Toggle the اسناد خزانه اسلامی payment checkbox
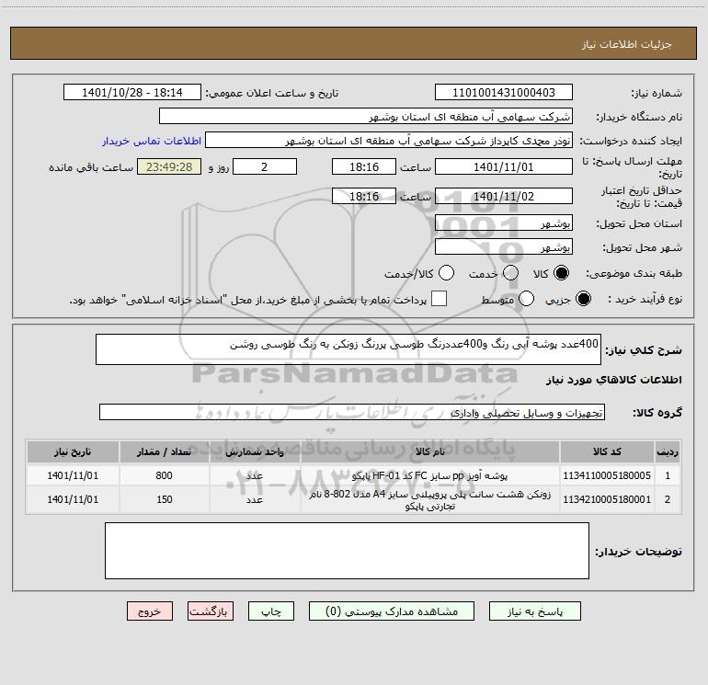Viewport: 708px width, 685px height. (x=439, y=299)
